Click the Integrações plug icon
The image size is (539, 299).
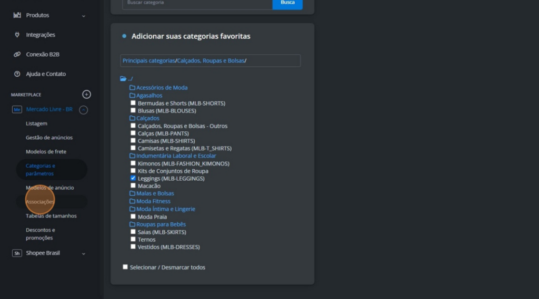point(17,35)
